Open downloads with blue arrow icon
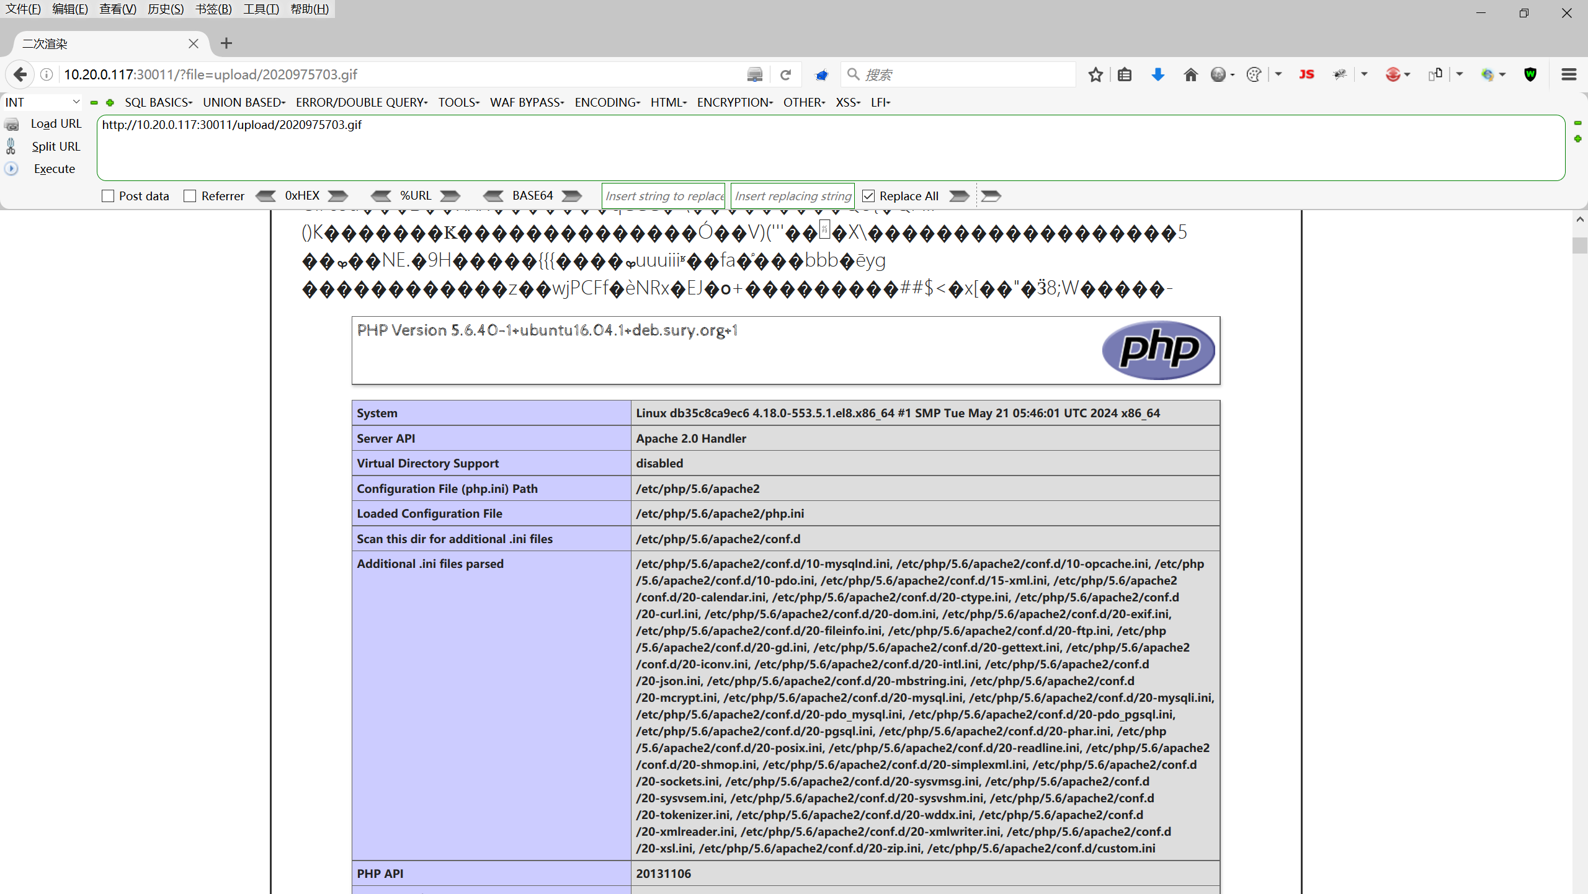Image resolution: width=1588 pixels, height=894 pixels. click(1158, 74)
